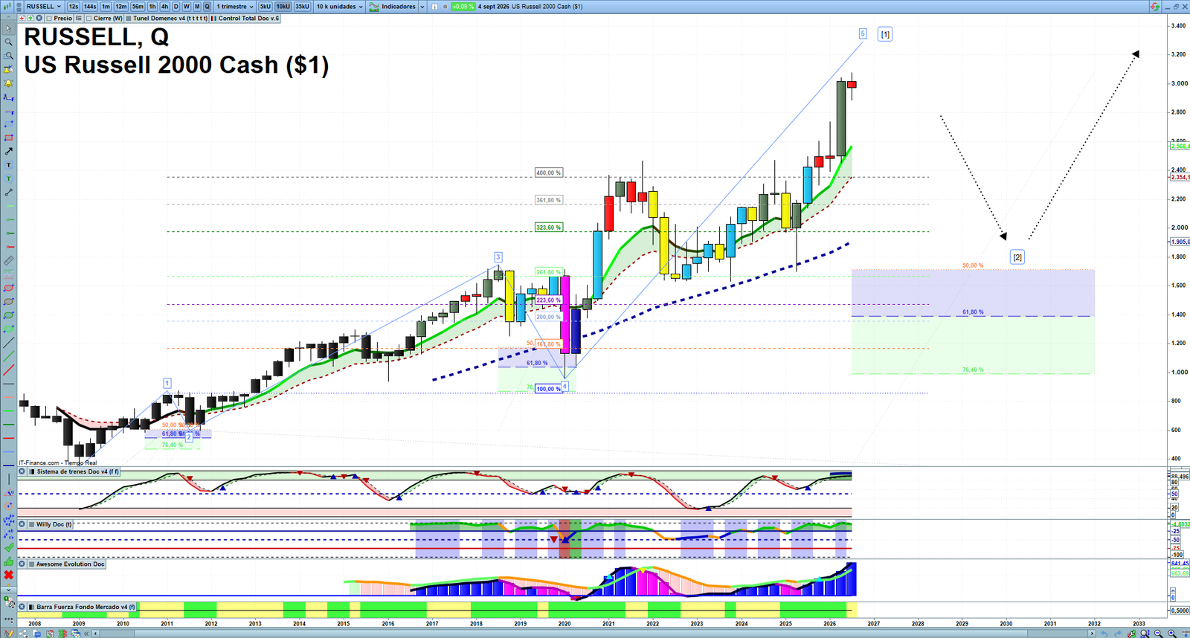Select the magnifier zoom tool

(x=9, y=42)
